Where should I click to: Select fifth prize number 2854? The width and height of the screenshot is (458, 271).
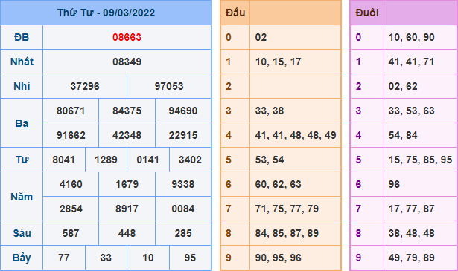click(x=71, y=209)
